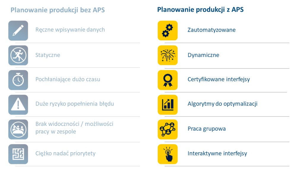304x171 pixels.
Task: Select the crossed-out team meeting icon
Action: 18,129
